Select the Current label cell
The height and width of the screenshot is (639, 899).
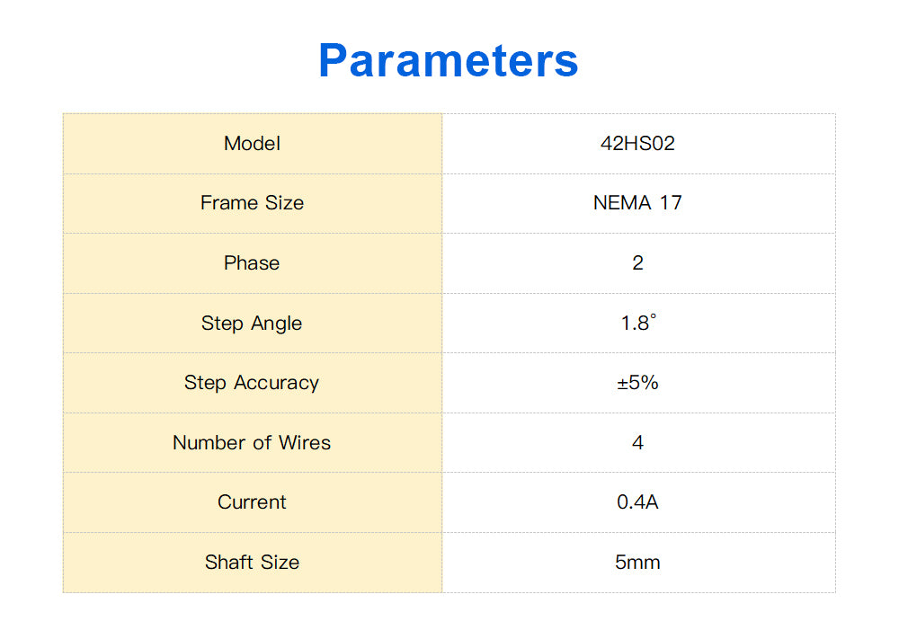[x=252, y=502]
